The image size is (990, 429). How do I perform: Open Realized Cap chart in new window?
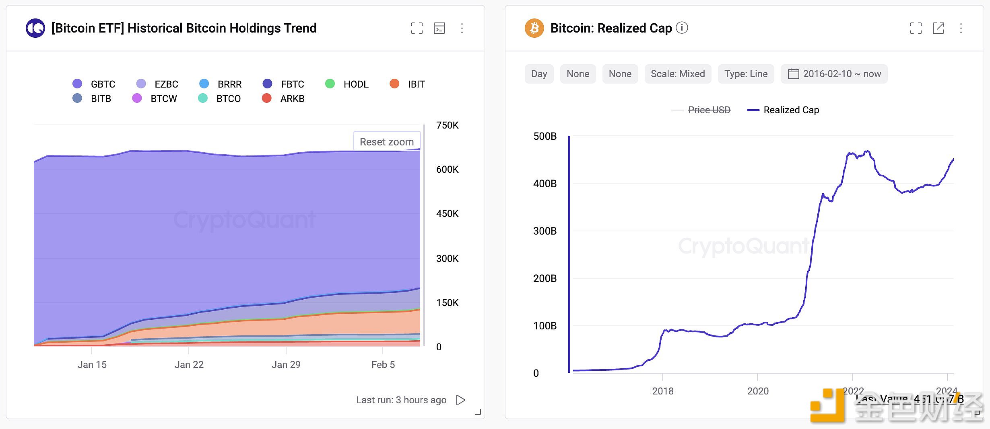tap(938, 28)
